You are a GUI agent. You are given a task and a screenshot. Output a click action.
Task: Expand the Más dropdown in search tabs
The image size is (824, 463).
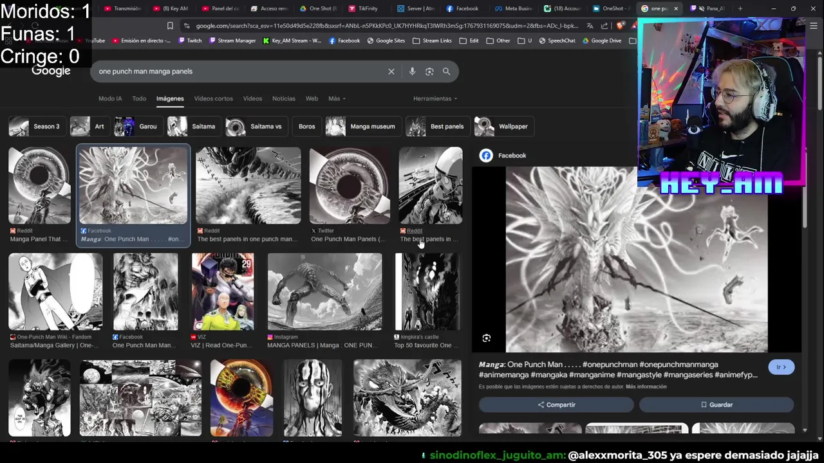click(x=337, y=98)
